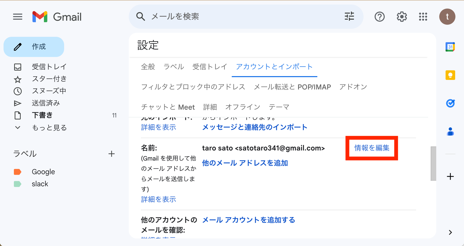The width and height of the screenshot is (464, 246).
Task: Switch to the オフライン tab
Action: [243, 107]
